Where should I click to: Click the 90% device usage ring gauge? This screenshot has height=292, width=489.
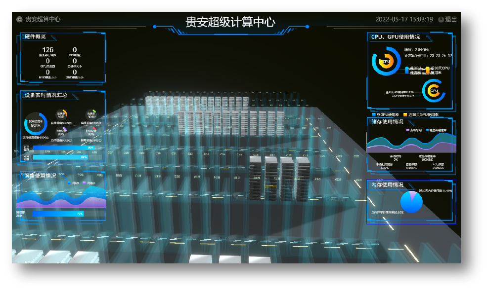[x=36, y=124]
